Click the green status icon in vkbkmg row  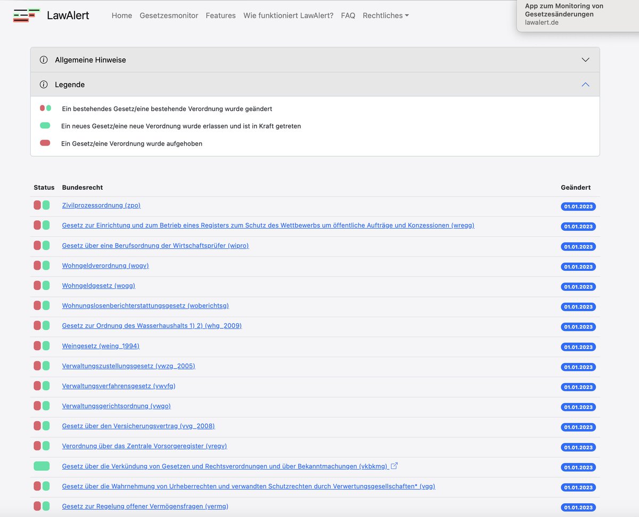42,466
